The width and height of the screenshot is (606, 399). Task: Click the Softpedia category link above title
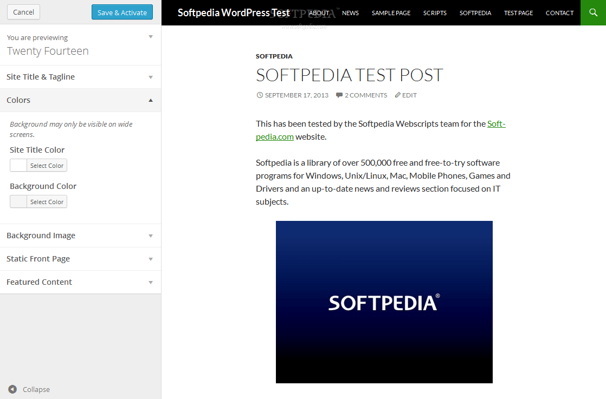[x=274, y=56]
